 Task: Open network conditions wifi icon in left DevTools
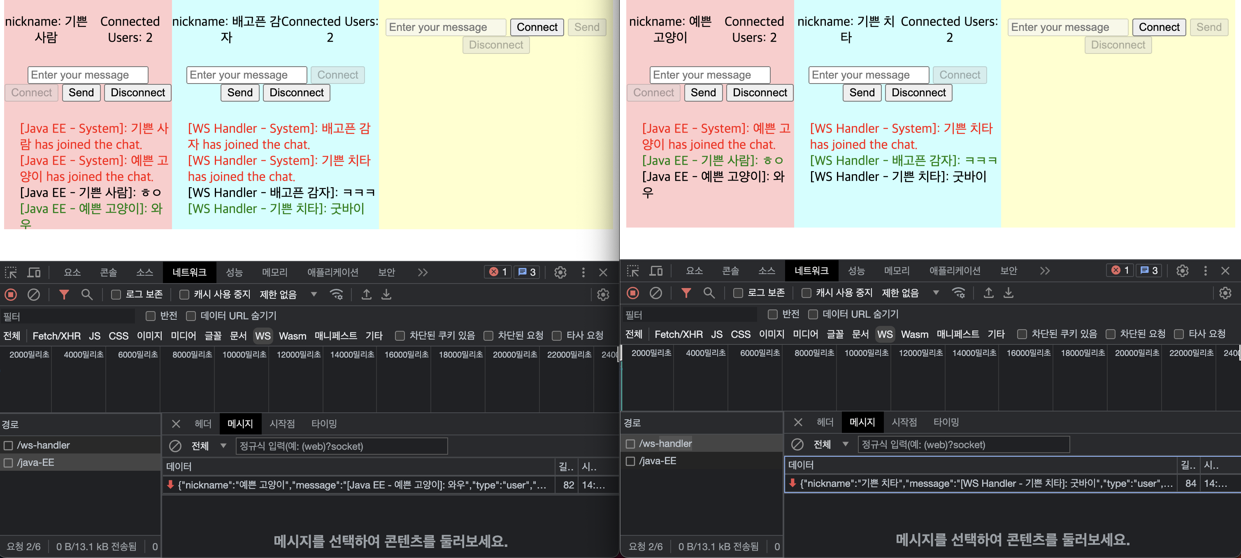336,294
